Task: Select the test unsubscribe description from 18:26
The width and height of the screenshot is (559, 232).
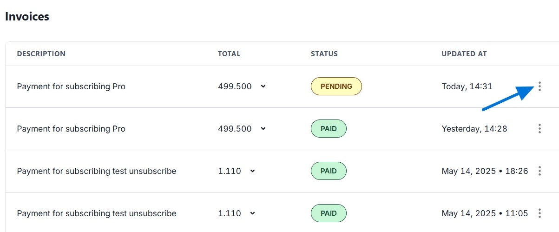Action: (x=97, y=171)
